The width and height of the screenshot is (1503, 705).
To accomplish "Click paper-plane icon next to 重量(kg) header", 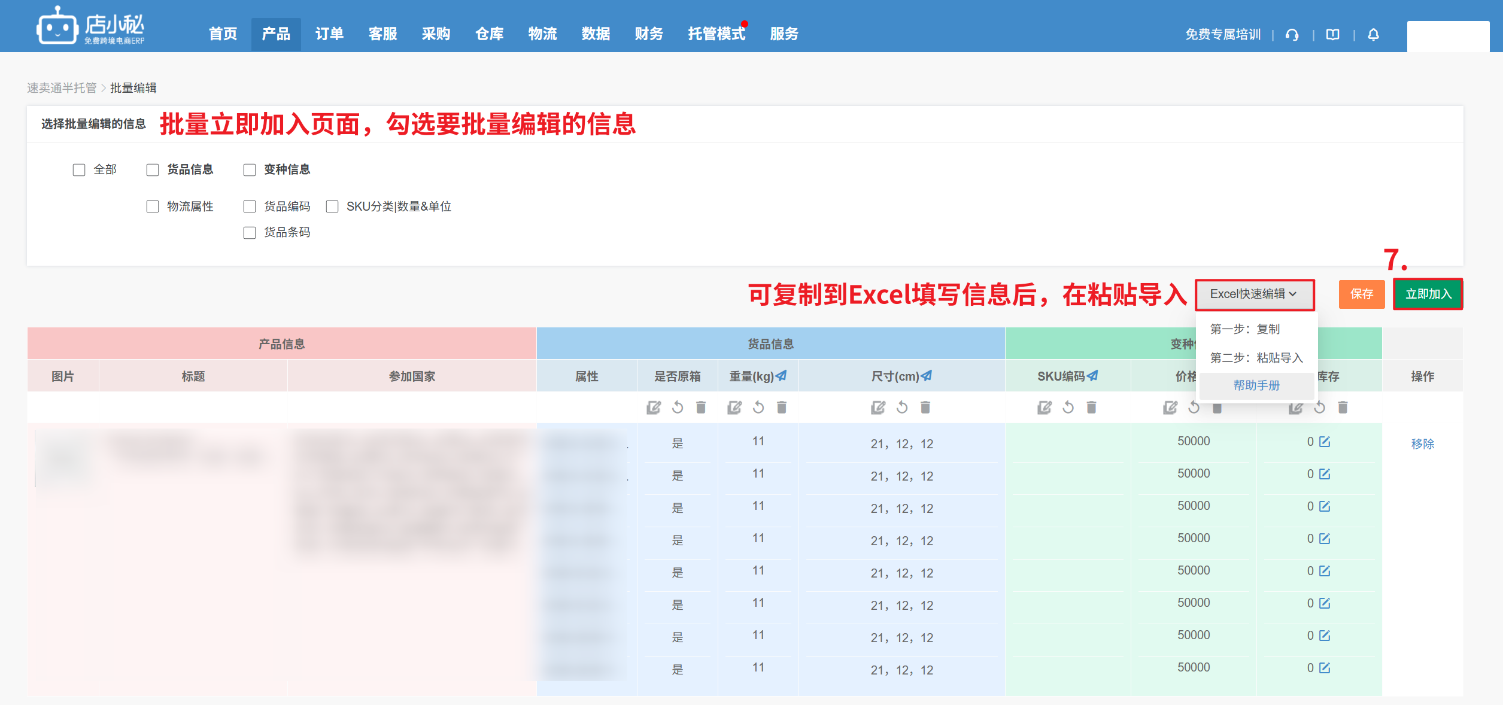I will click(781, 376).
